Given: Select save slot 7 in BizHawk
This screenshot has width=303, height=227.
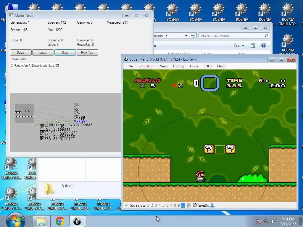Looking at the screenshot, I should tap(171, 205).
